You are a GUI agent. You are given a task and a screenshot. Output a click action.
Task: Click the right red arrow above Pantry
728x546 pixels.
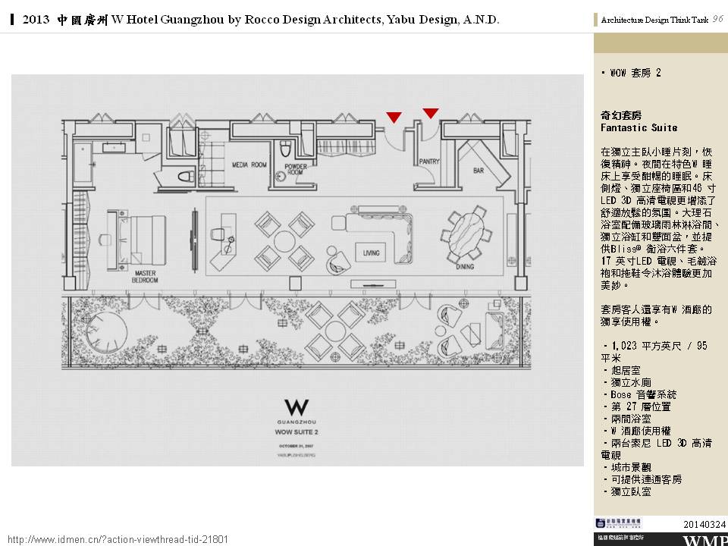coord(430,114)
